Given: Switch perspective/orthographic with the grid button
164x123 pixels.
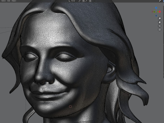Looking at the screenshot, I should click(160, 30).
